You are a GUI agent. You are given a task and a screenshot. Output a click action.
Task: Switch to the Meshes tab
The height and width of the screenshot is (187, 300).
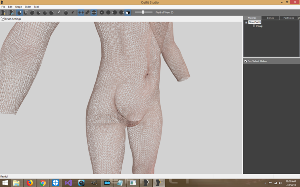click(x=252, y=18)
